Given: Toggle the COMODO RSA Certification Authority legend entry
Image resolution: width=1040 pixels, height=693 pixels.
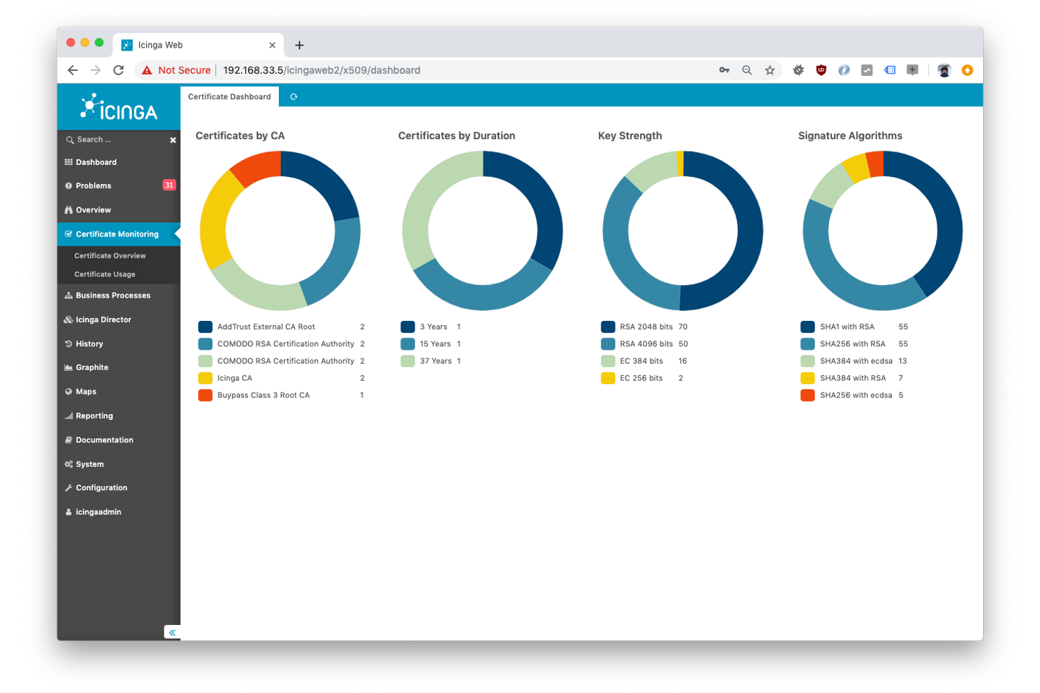Looking at the screenshot, I should [285, 343].
